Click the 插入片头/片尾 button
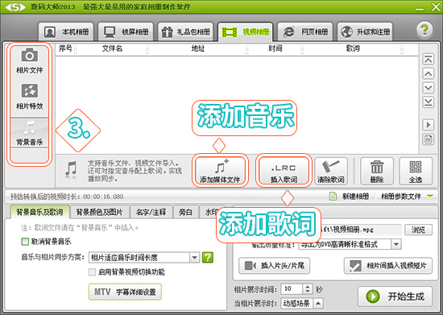This screenshot has height=315, width=443. (x=274, y=266)
